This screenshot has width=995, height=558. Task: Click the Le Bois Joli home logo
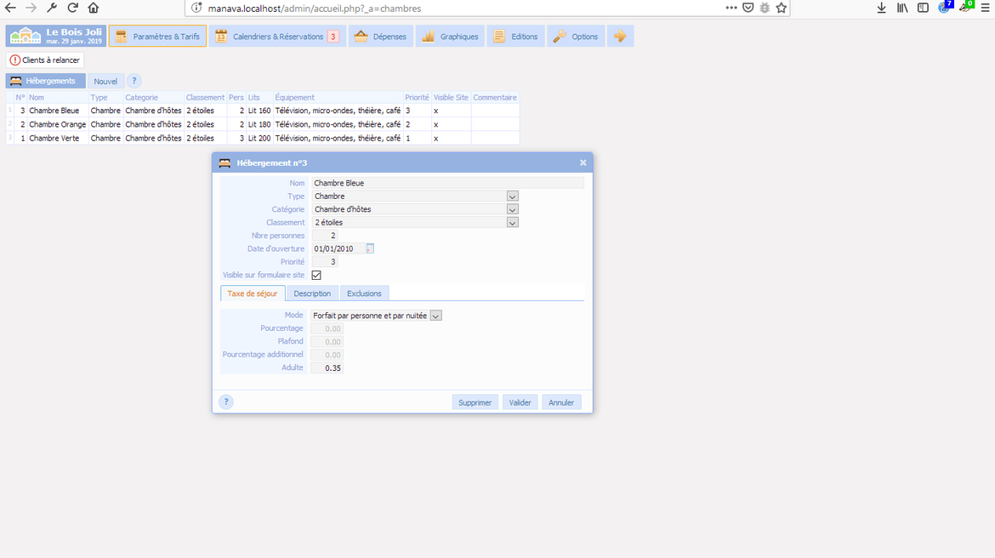click(55, 36)
